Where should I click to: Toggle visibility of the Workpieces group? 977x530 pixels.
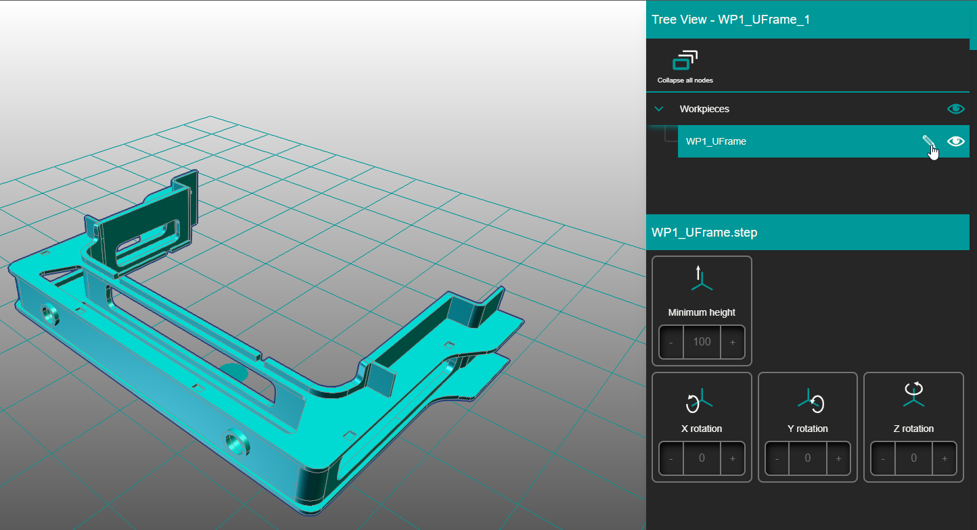[x=955, y=109]
